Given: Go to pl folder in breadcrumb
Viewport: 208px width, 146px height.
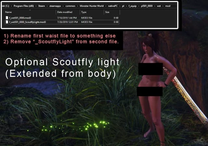Looking at the screenshot, I should (x=123, y=6).
